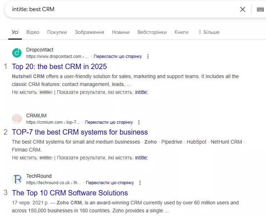Translate the TechRound page via Перекласти цю сторінку

(x=110, y=183)
